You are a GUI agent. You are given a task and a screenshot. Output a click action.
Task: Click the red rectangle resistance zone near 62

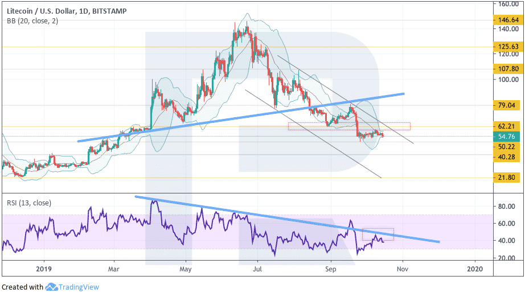tap(349, 126)
